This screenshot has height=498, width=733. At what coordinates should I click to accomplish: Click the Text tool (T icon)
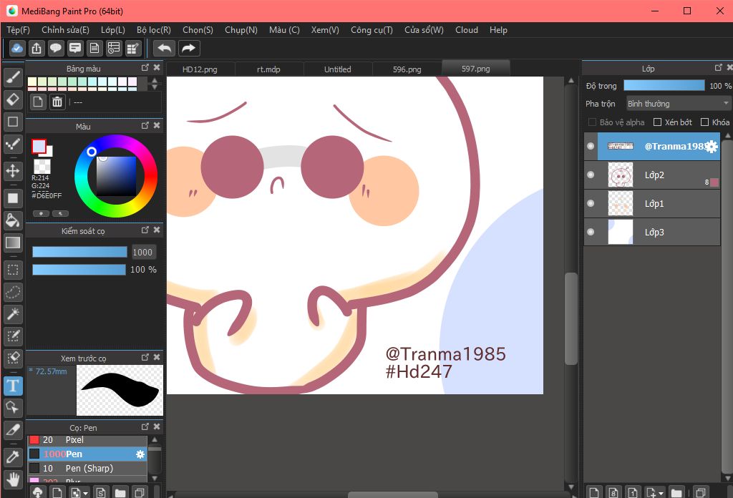13,386
